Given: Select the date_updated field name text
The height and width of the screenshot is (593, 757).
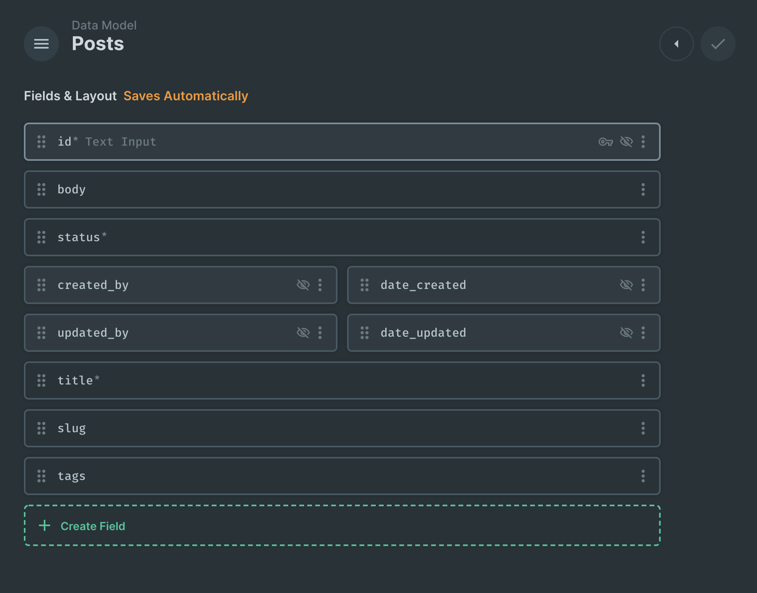Looking at the screenshot, I should [x=423, y=333].
